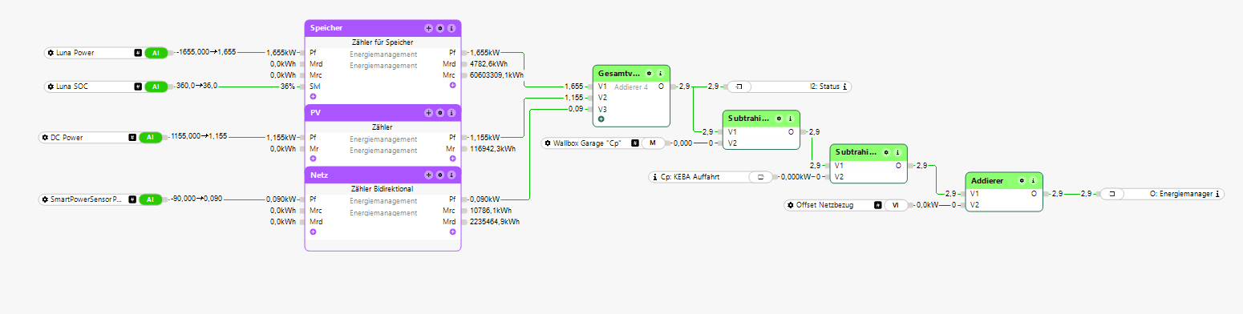This screenshot has height=314, width=1243.
Task: Click value 10786,1kWh on Netz Mrc output
Action: tap(492, 211)
